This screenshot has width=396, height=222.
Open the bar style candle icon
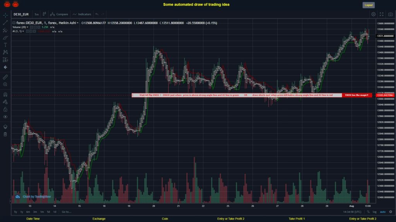point(44,14)
